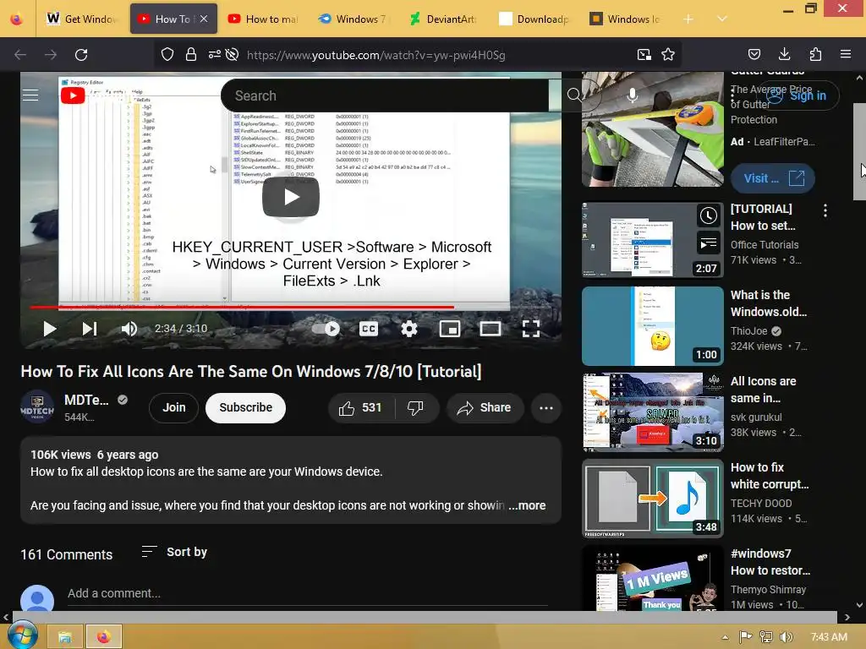Add TUTORIAL video to queue icon
This screenshot has height=649, width=866.
(709, 243)
